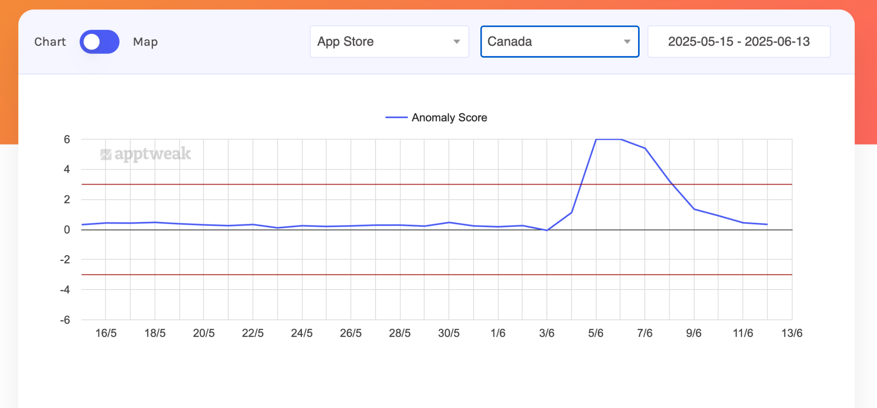The image size is (877, 408).
Task: Click the y-axis value -6
Action: (65, 320)
